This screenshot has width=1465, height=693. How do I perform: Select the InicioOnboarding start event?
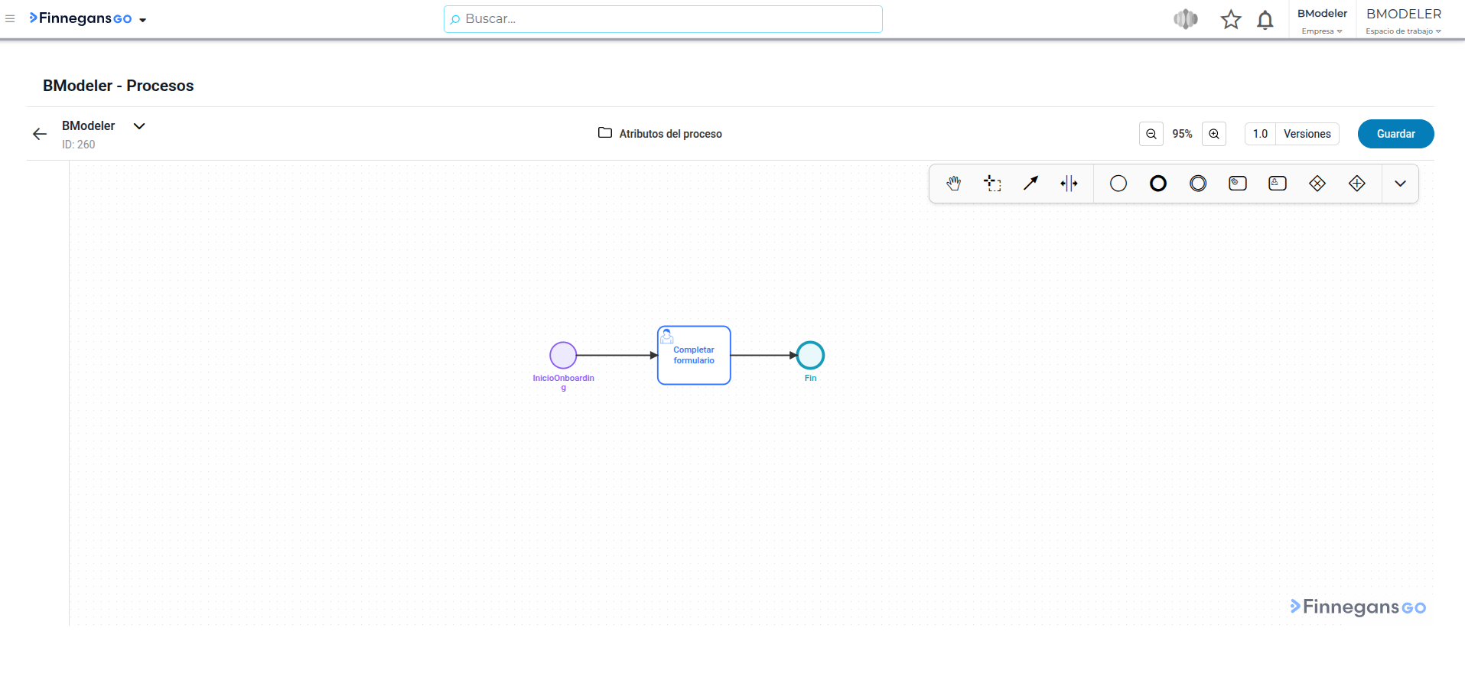563,356
